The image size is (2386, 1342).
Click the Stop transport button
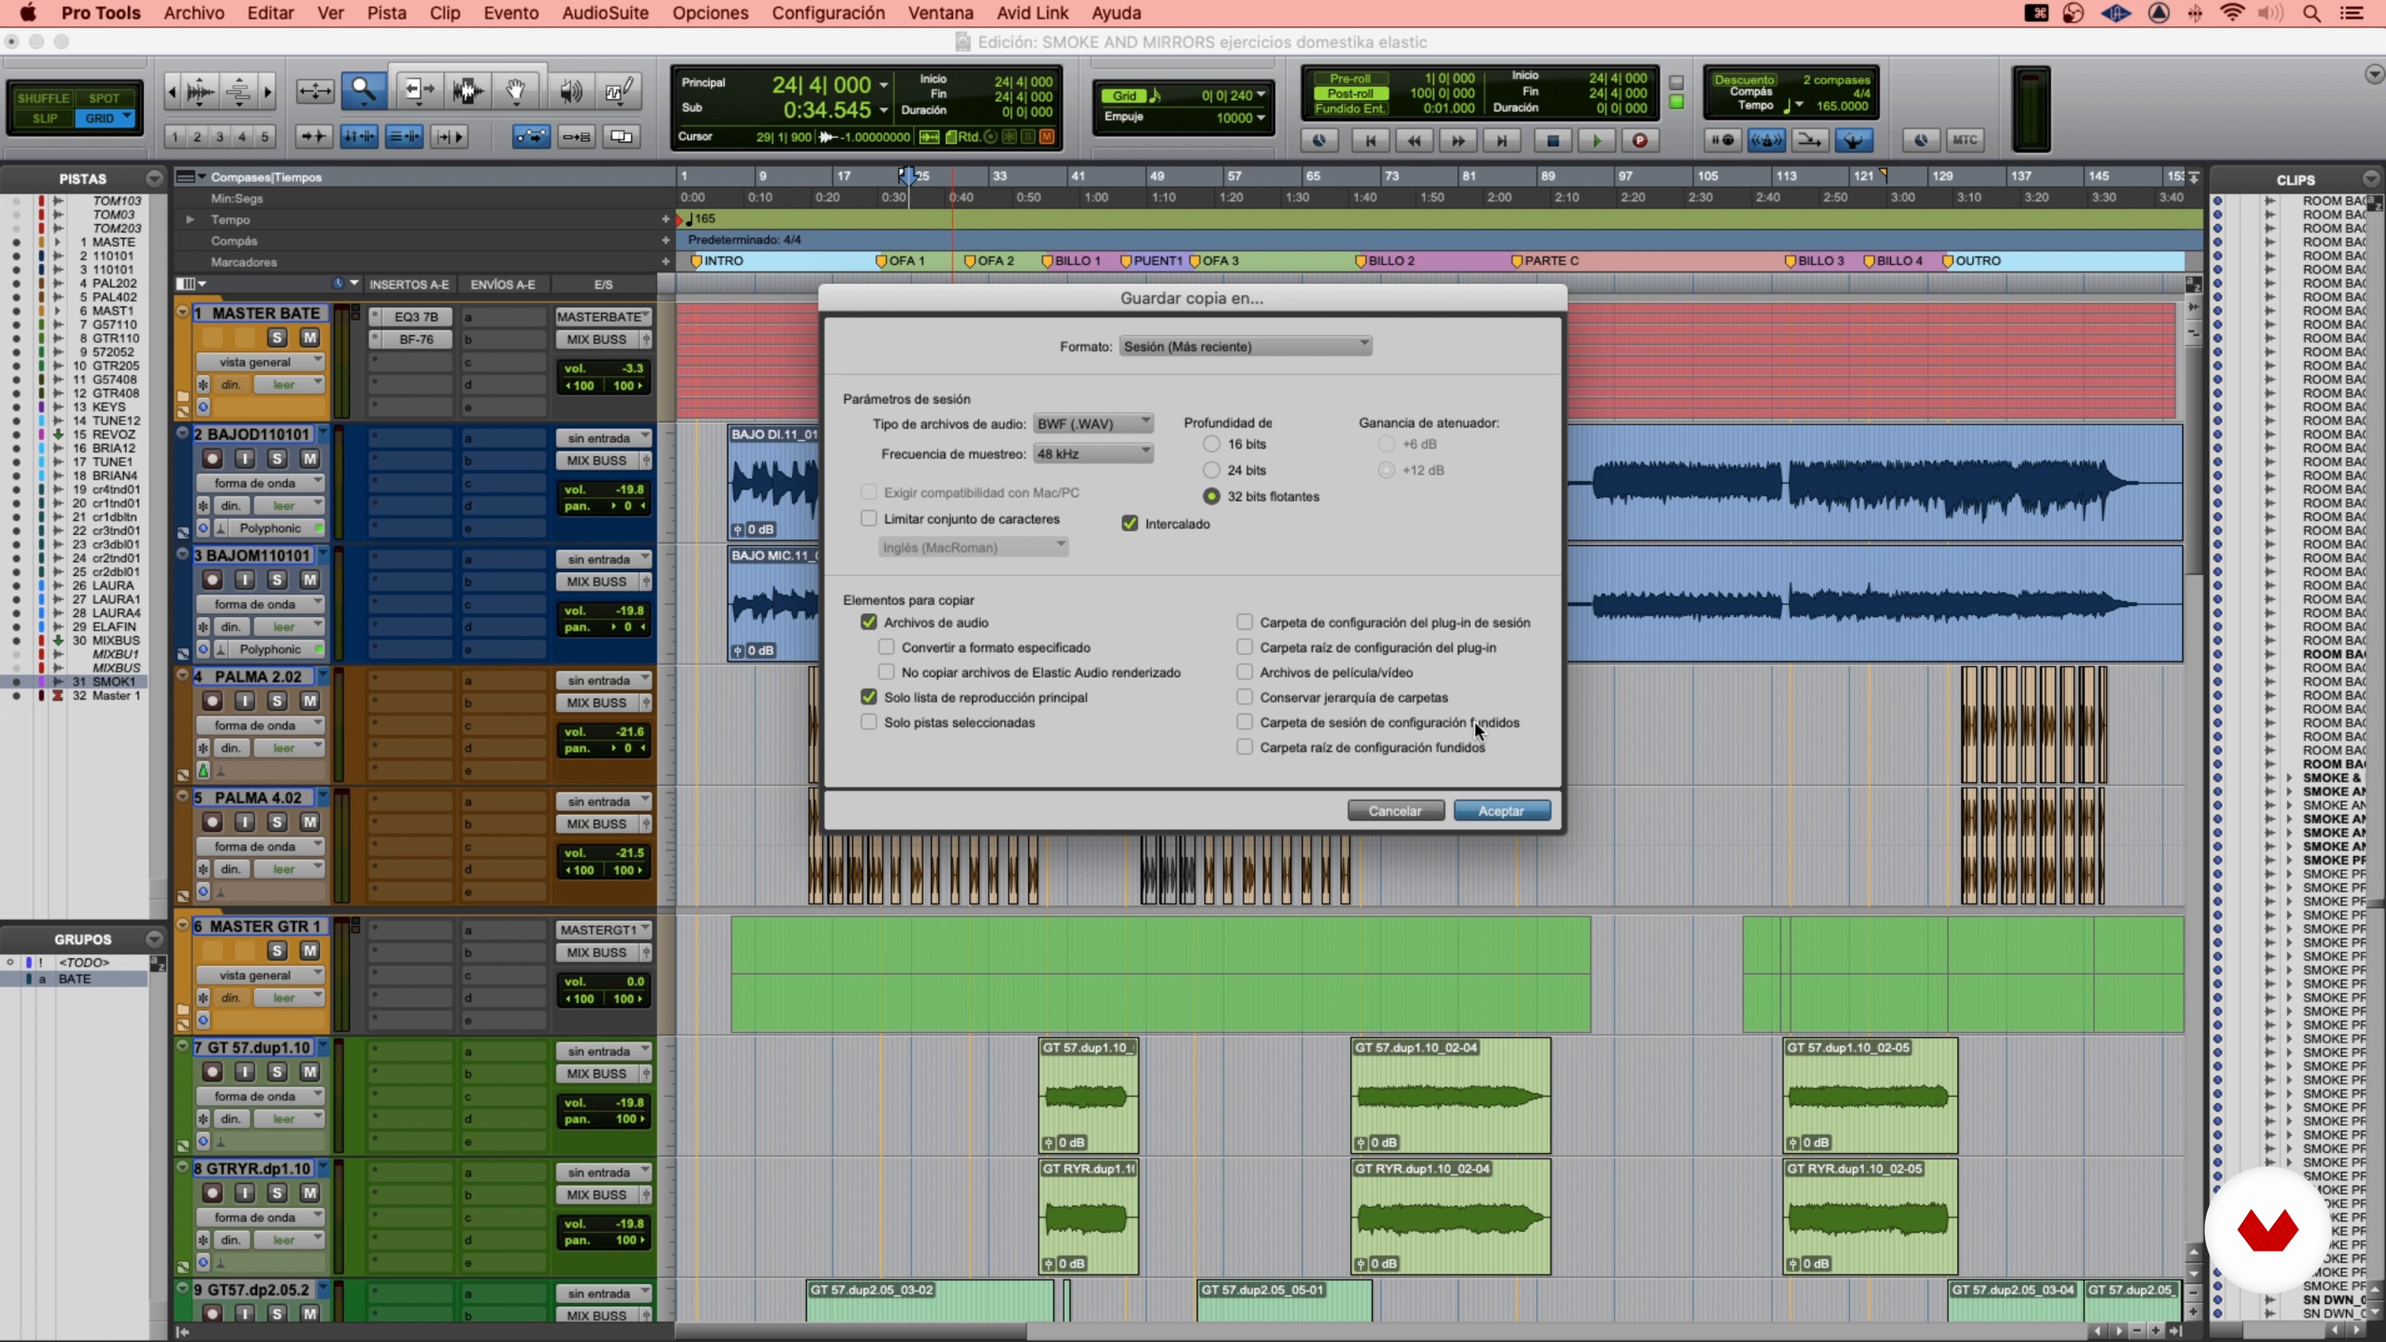(1552, 141)
